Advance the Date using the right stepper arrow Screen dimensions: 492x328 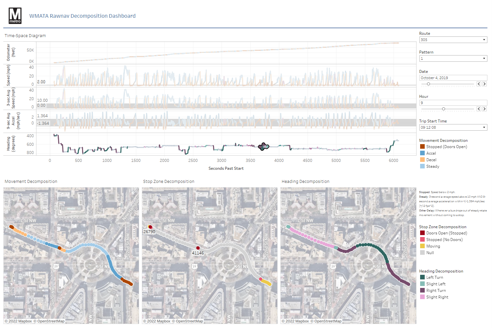[484, 84]
